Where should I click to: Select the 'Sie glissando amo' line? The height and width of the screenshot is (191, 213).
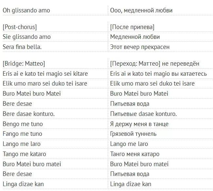27,37
